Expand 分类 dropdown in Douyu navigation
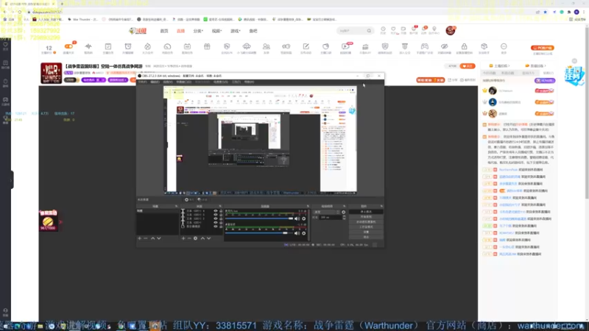This screenshot has height=331, width=589. [198, 31]
